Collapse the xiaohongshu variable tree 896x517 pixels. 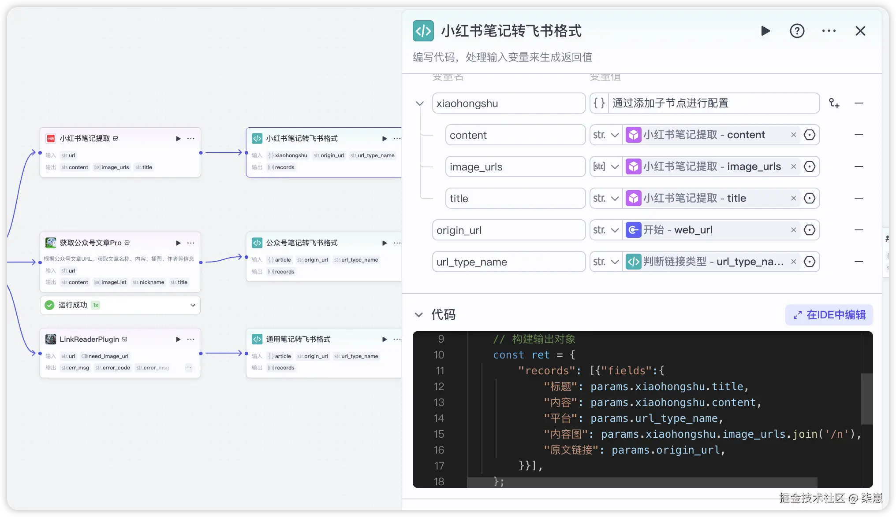pyautogui.click(x=419, y=103)
